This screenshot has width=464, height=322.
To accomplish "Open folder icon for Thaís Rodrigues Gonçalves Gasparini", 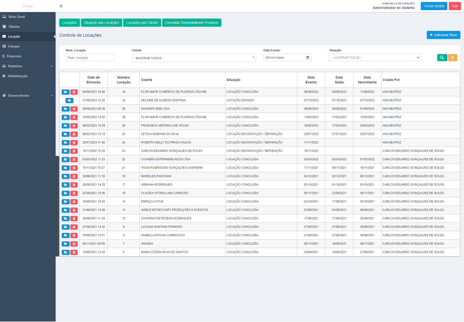I will (65, 168).
